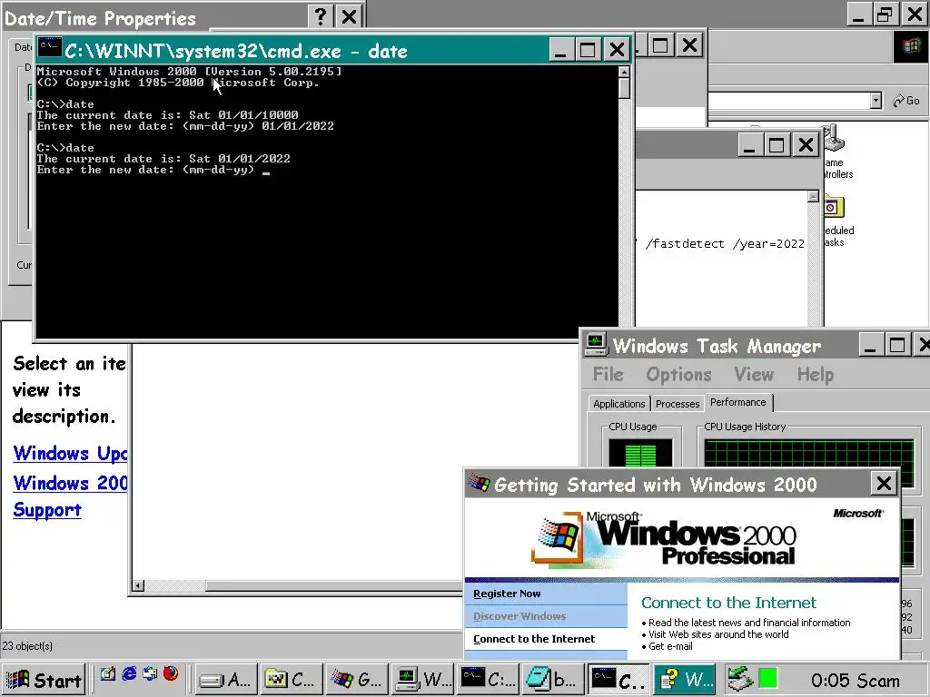Close the Getting Started with Windows 2000 window
This screenshot has width=930, height=697.
(884, 484)
